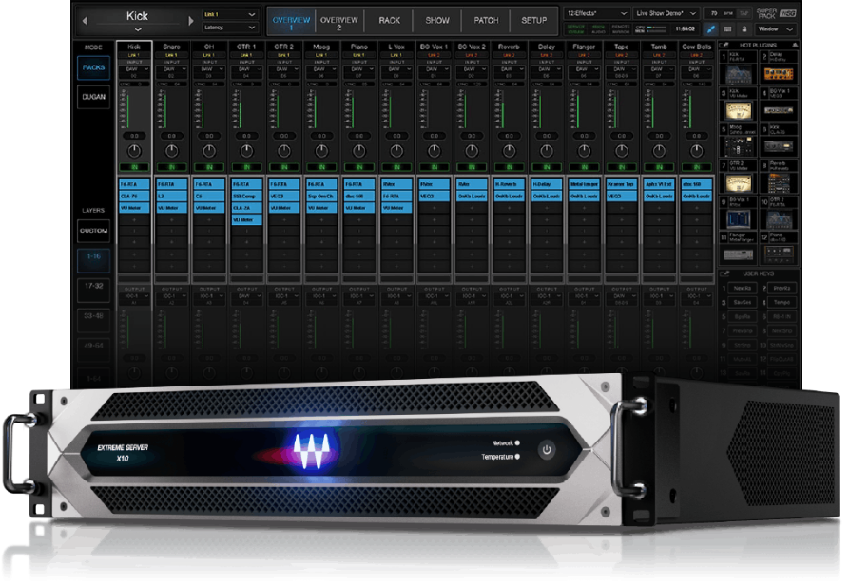The width and height of the screenshot is (850, 583).
Task: Open the Live Show Demo session dropdown
Action: (666, 13)
